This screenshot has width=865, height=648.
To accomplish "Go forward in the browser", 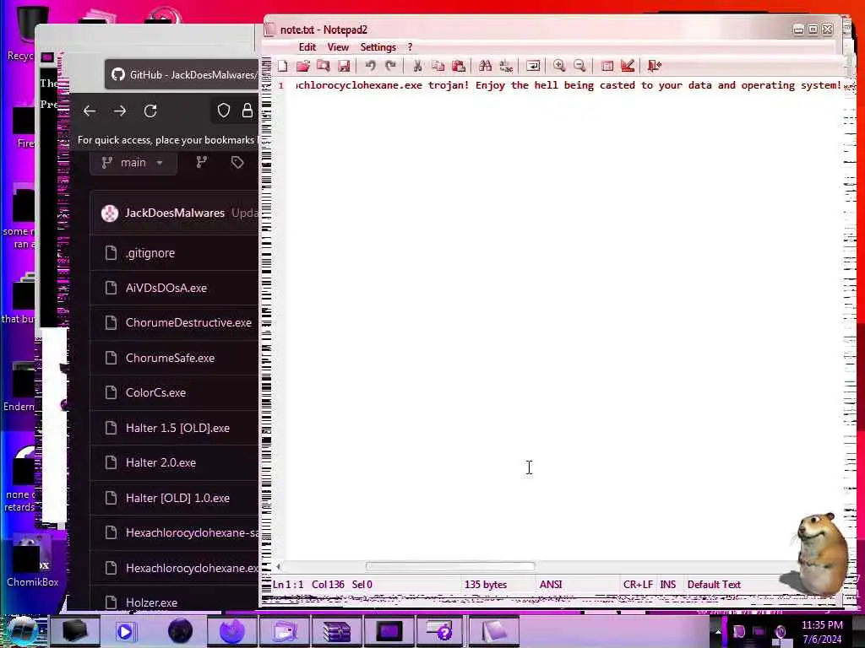I will pyautogui.click(x=120, y=111).
